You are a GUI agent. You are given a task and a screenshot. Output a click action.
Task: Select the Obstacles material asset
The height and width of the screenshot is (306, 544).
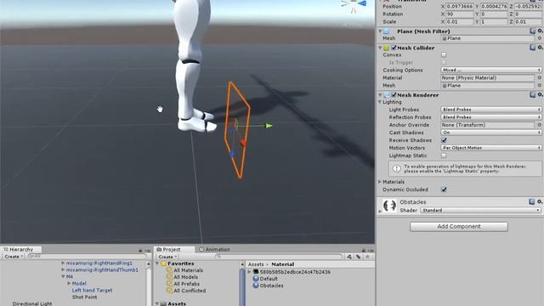click(x=269, y=286)
